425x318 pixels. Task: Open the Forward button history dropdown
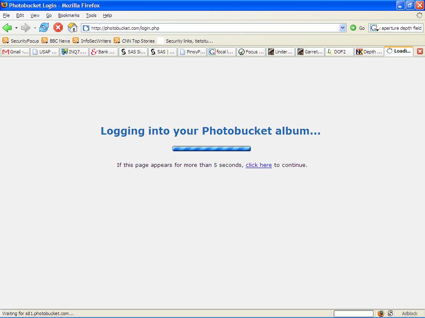click(x=35, y=28)
